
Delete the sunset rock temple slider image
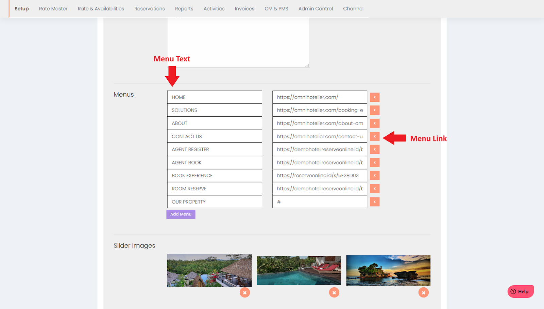(x=424, y=292)
